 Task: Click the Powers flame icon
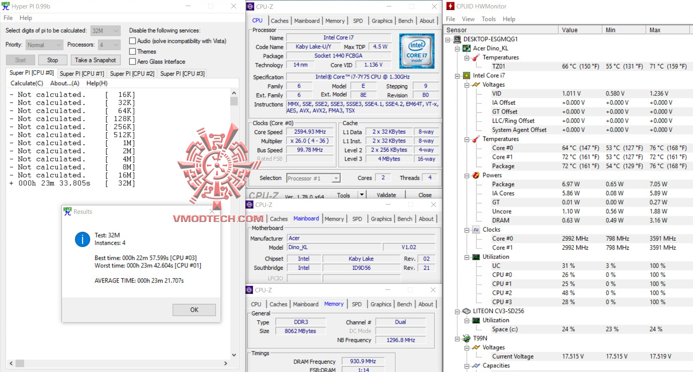[x=476, y=175]
